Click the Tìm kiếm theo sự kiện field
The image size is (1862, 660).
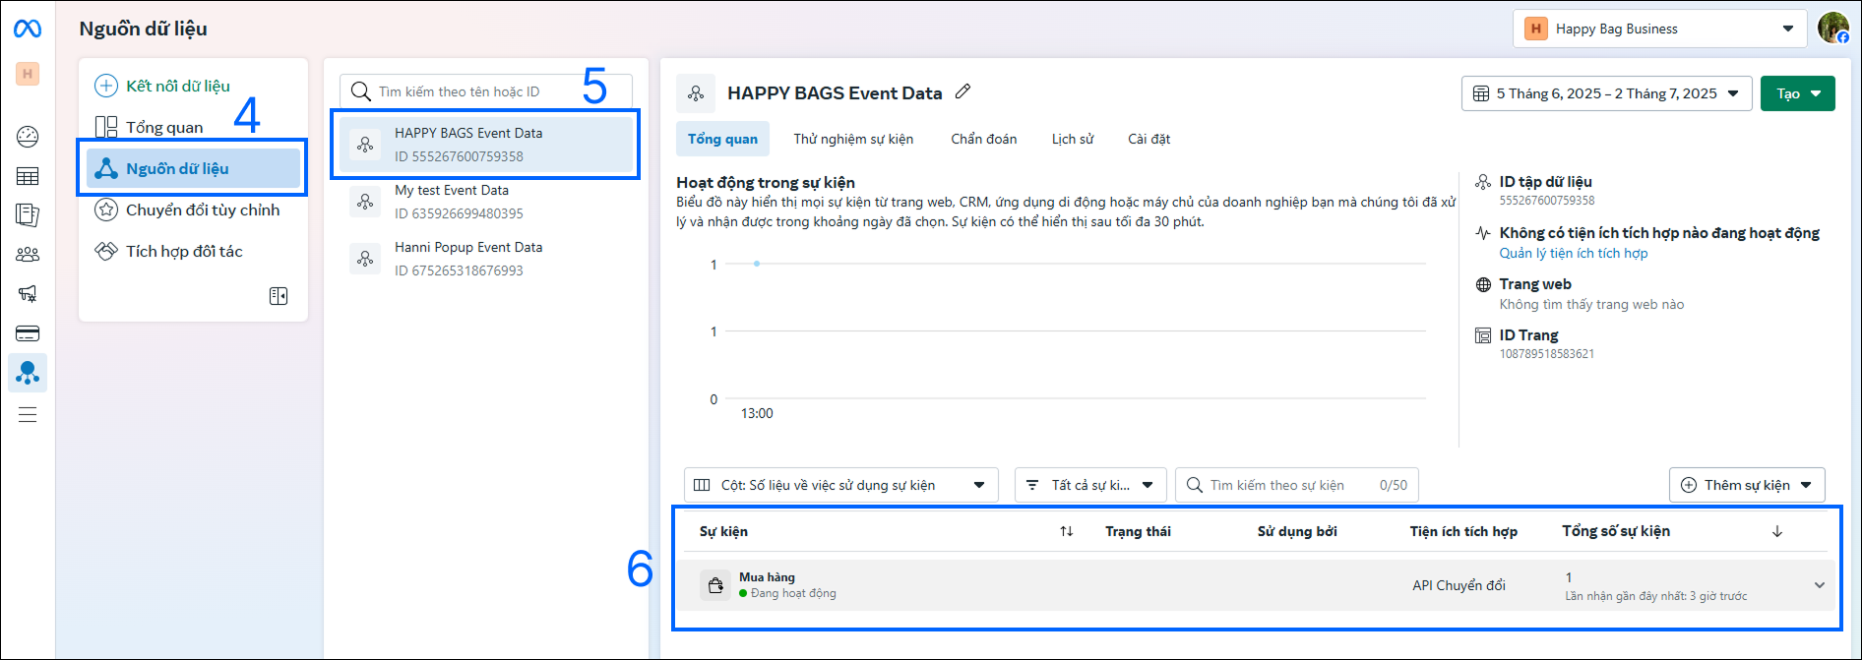point(1289,485)
